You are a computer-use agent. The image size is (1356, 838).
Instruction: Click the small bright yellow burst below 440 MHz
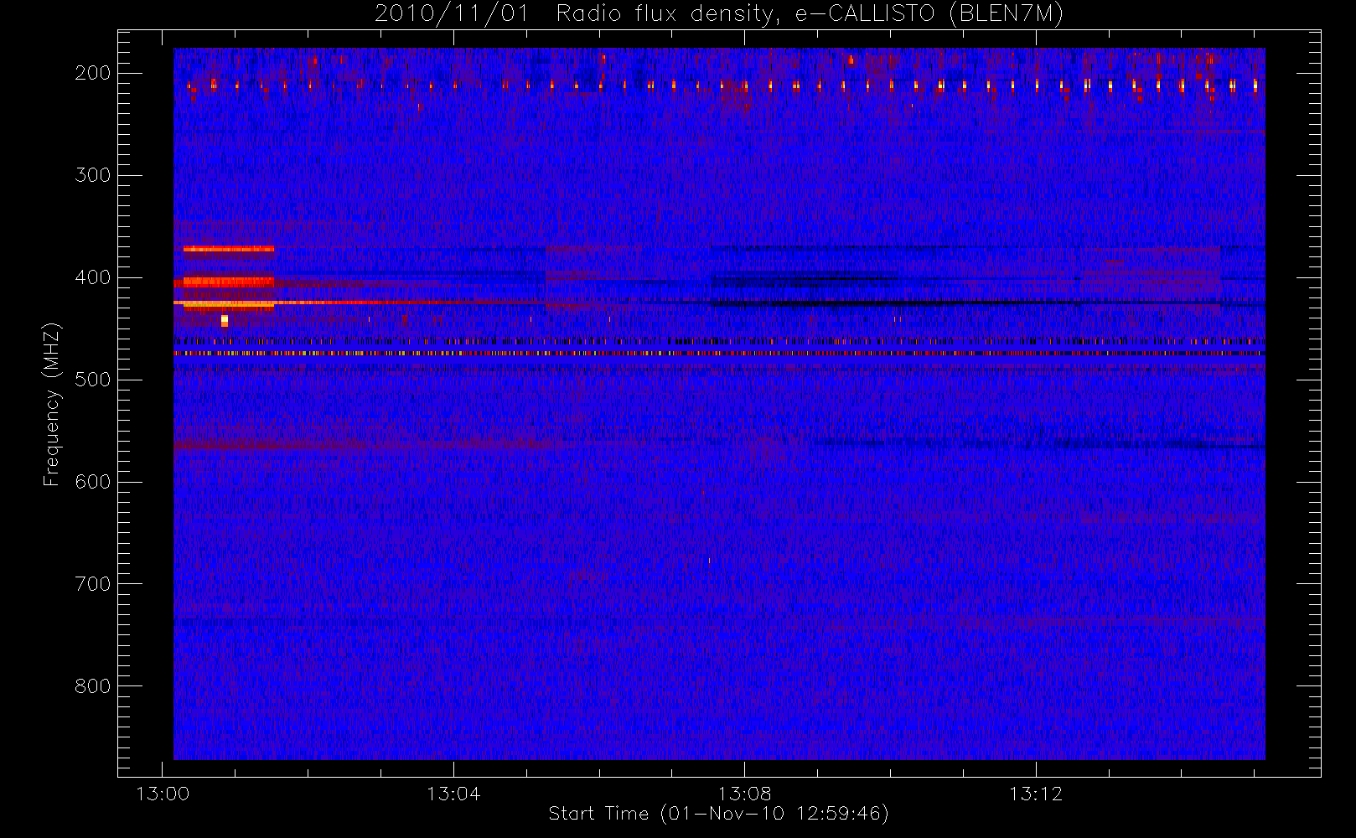(224, 320)
